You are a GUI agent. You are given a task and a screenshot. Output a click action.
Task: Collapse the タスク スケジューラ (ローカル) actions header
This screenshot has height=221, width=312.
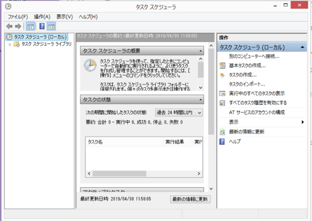click(x=302, y=47)
